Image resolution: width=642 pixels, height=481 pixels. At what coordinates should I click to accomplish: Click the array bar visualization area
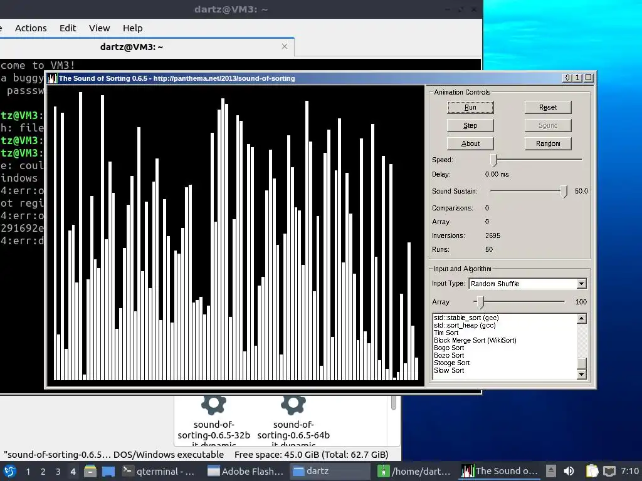(x=236, y=235)
